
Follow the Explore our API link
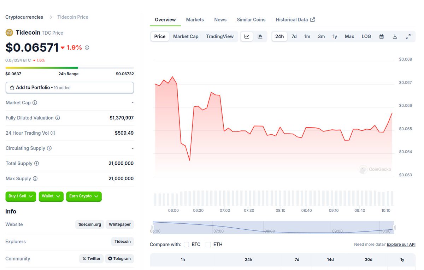pos(401,245)
